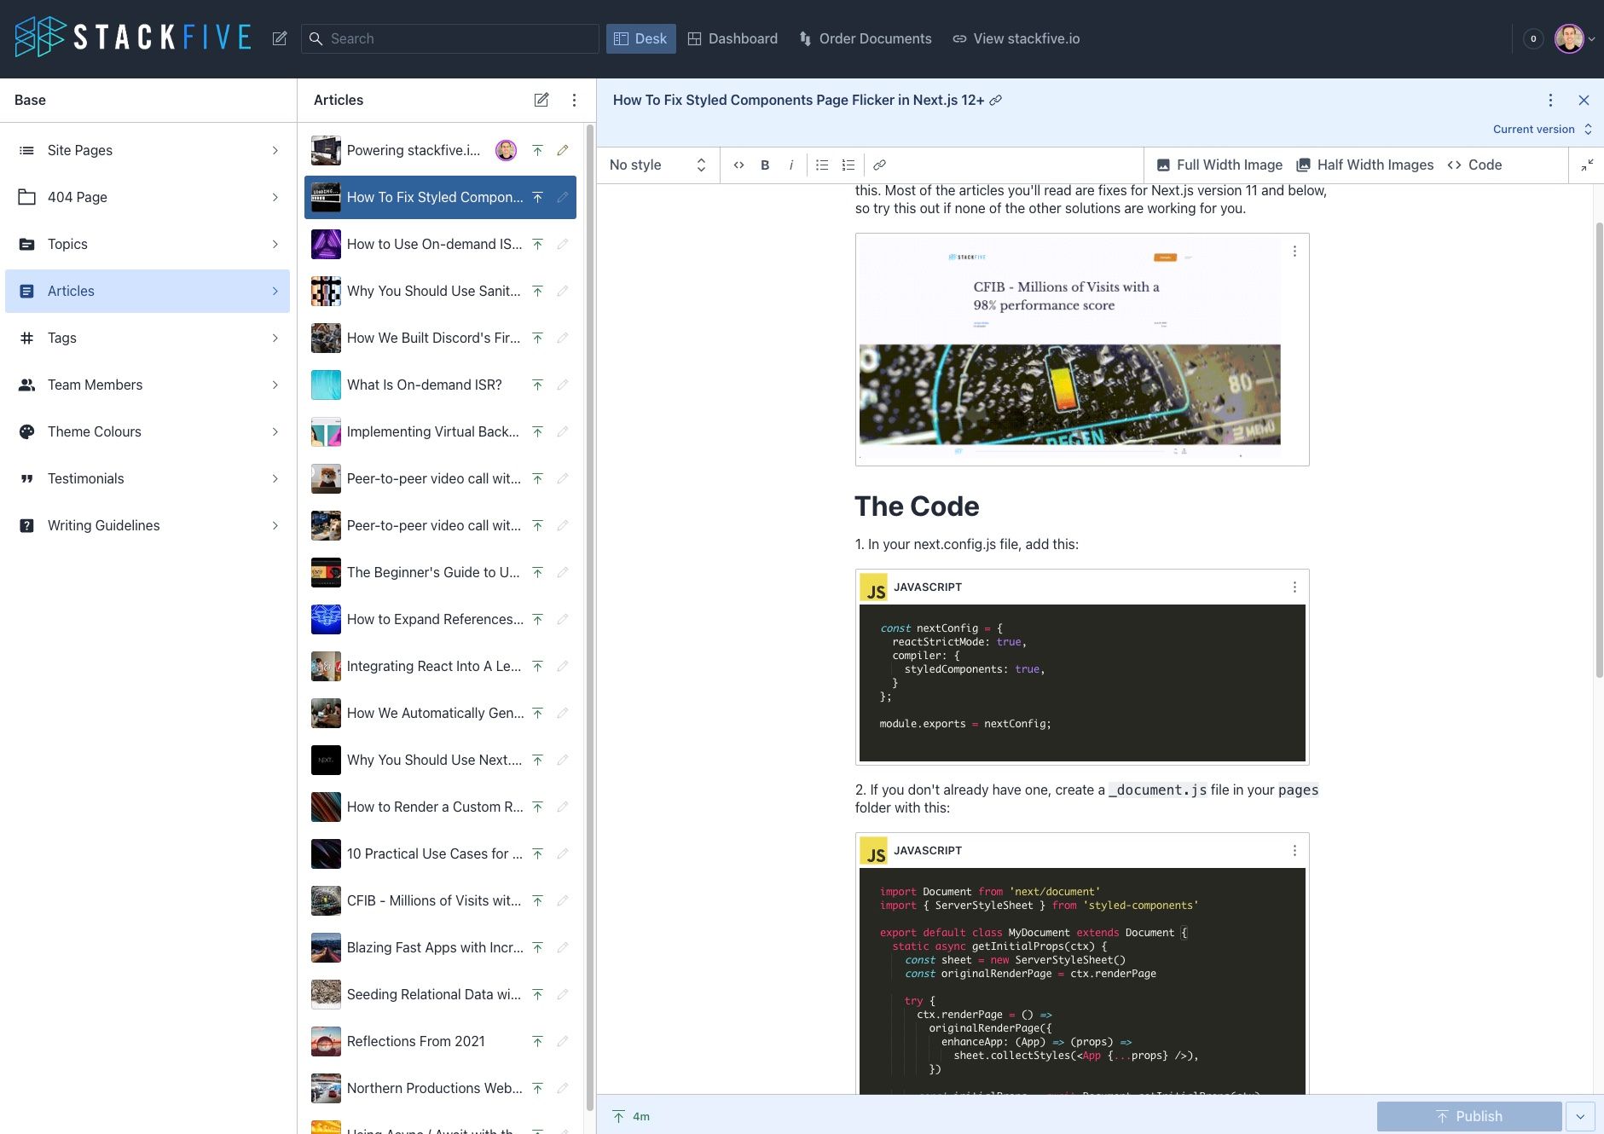Click the create new document icon beside logo
The image size is (1604, 1134).
280,38
